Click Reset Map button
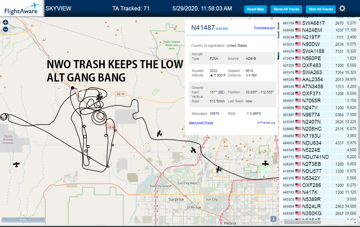The image size is (360, 227). [x=256, y=9]
